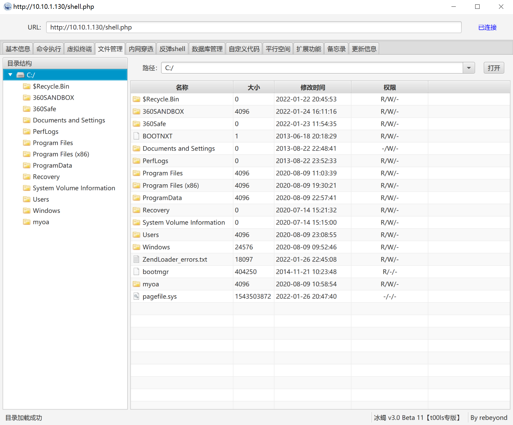This screenshot has width=513, height=425.
Task: Collapse the C:/ tree node arrow
Action: [x=10, y=75]
